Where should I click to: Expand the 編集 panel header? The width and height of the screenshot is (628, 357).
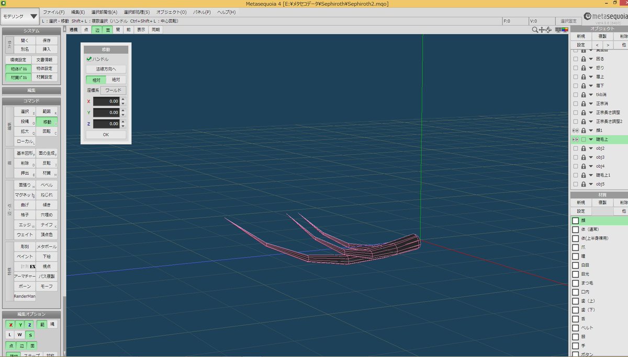[x=31, y=90]
